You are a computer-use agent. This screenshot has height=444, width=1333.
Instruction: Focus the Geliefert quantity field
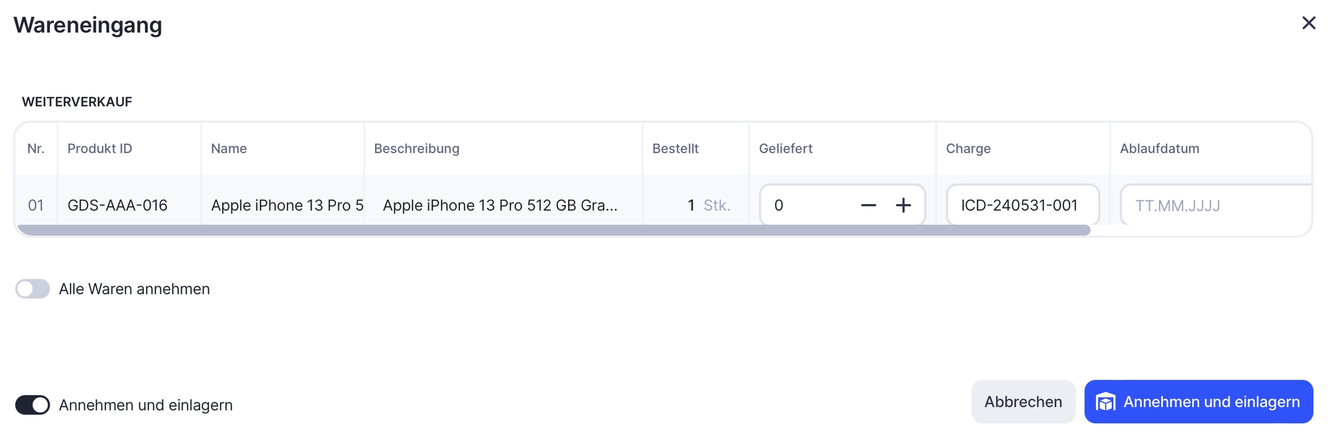(807, 205)
